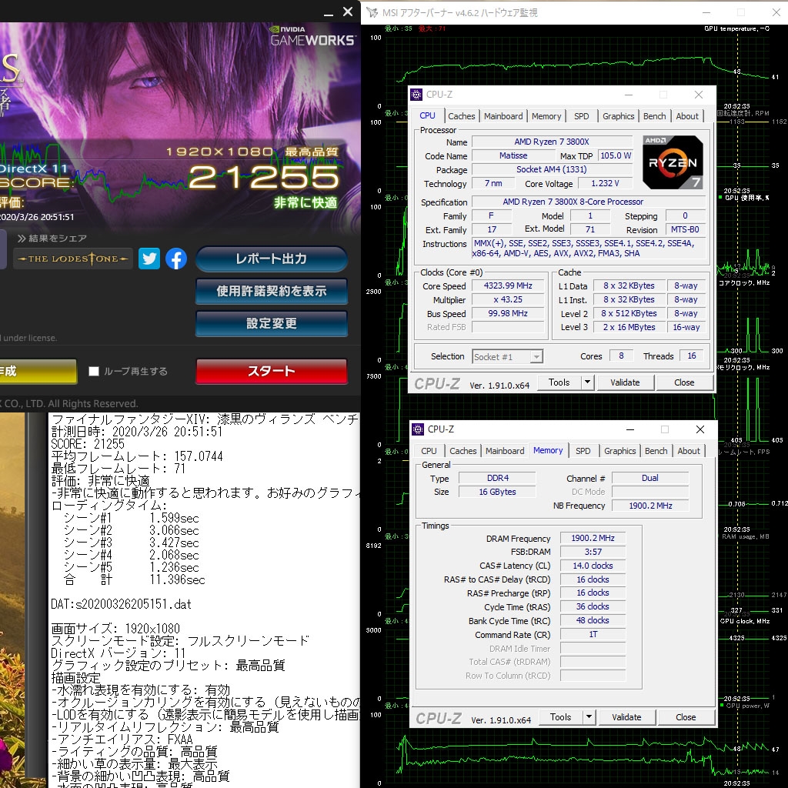788x788 pixels.
Task: Select CPU tab in lower CPU-Z
Action: [x=429, y=451]
